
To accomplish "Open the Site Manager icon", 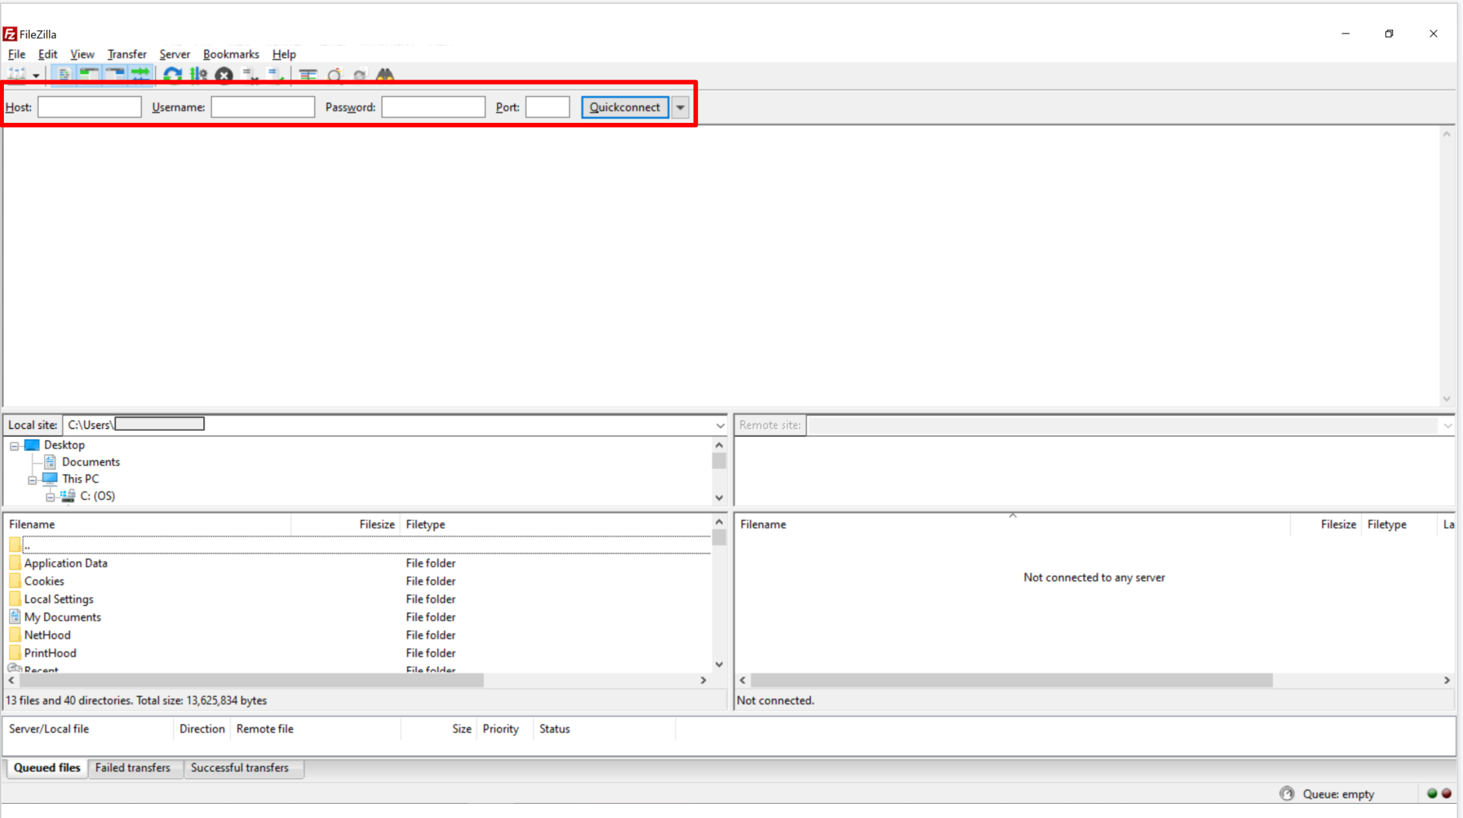I will pyautogui.click(x=17, y=75).
